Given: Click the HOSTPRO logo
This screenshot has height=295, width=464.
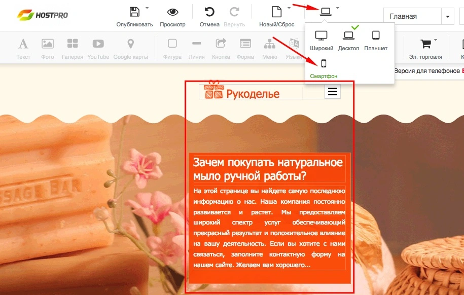Looking at the screenshot, I should point(42,15).
